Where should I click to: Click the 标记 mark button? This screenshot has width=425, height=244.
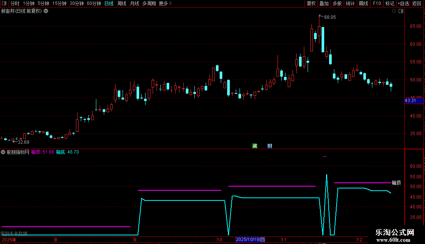click(390, 3)
